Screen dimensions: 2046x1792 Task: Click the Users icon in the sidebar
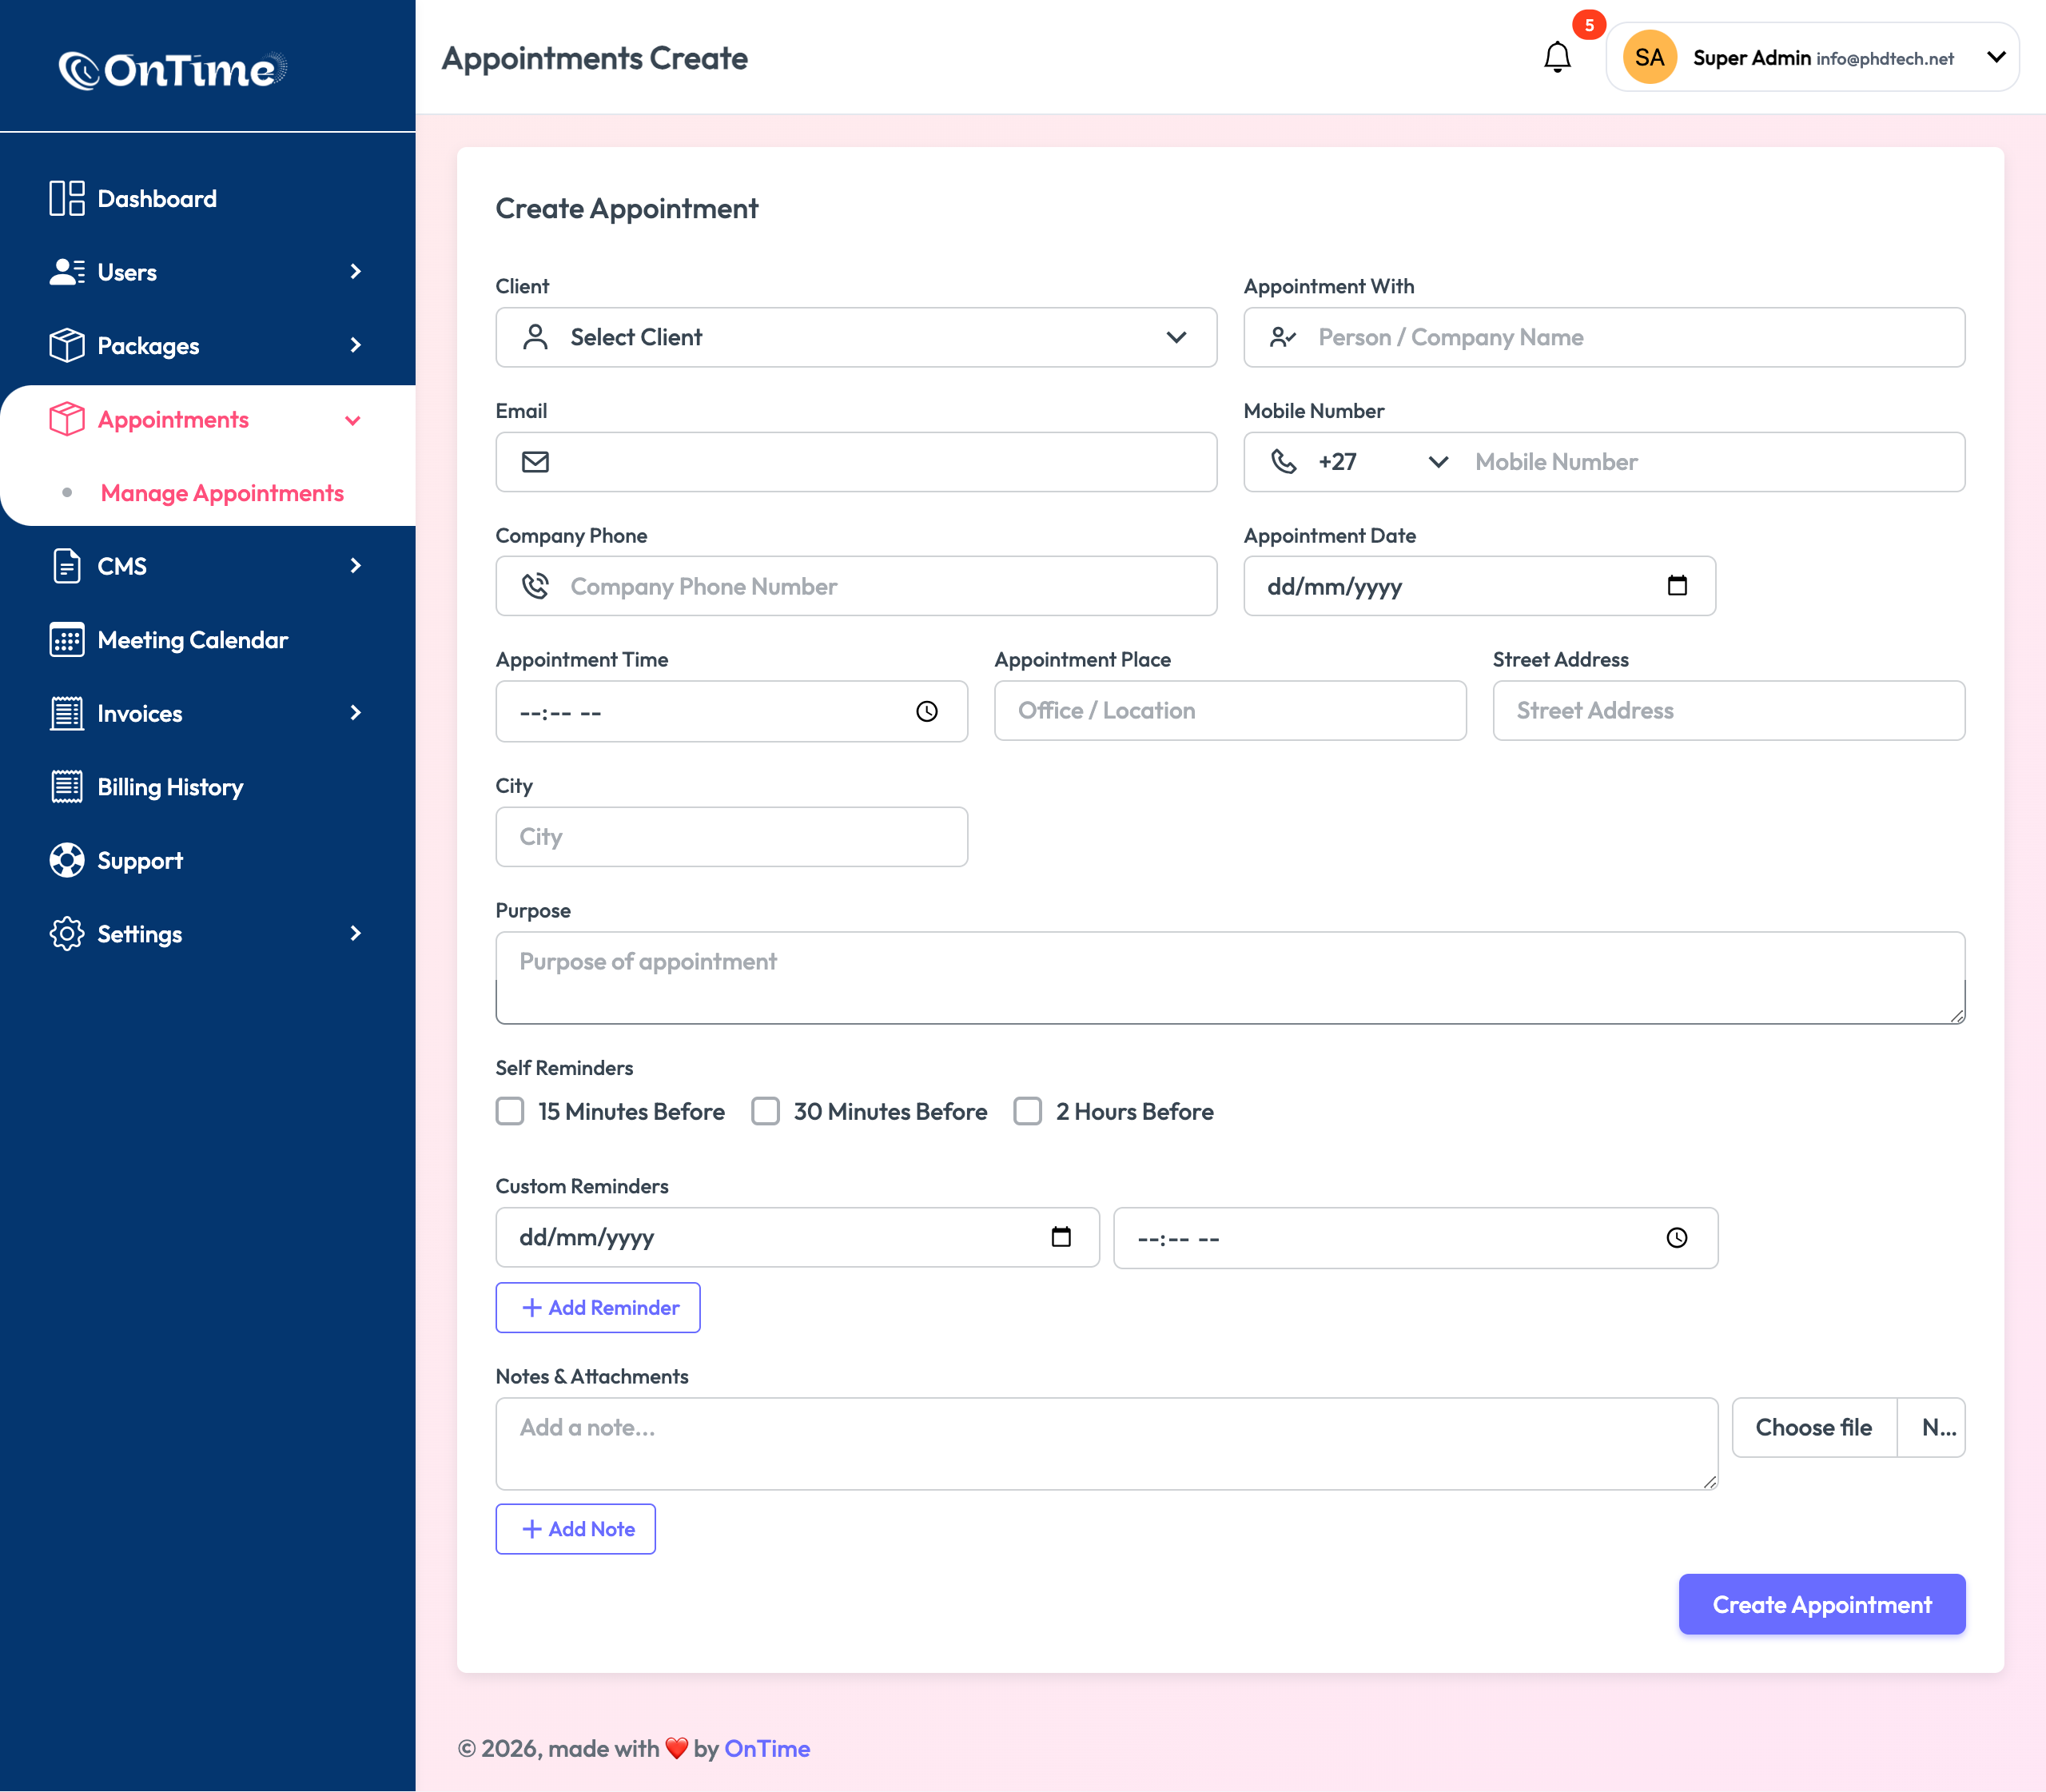[x=66, y=271]
